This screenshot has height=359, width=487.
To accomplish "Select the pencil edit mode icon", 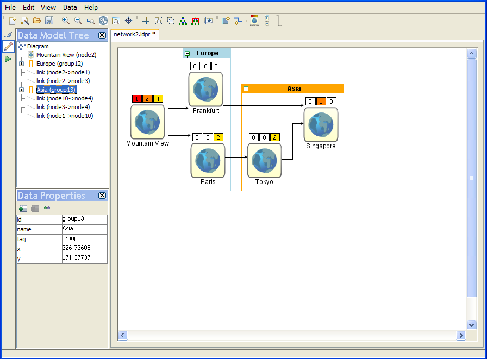I will tap(8, 46).
